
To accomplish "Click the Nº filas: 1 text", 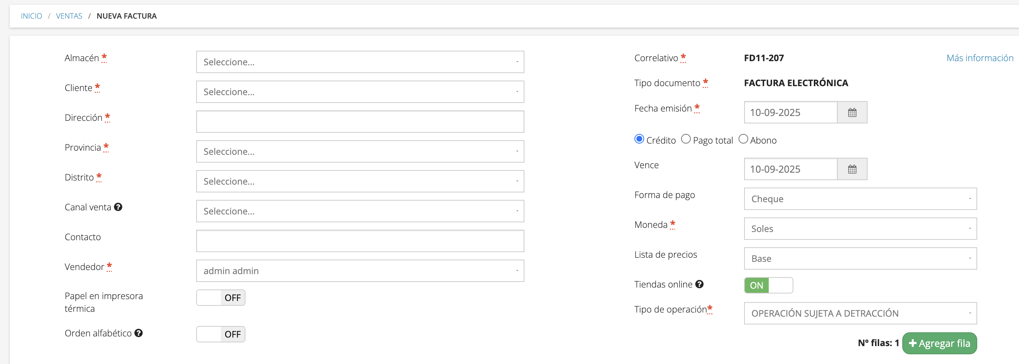I will [878, 343].
